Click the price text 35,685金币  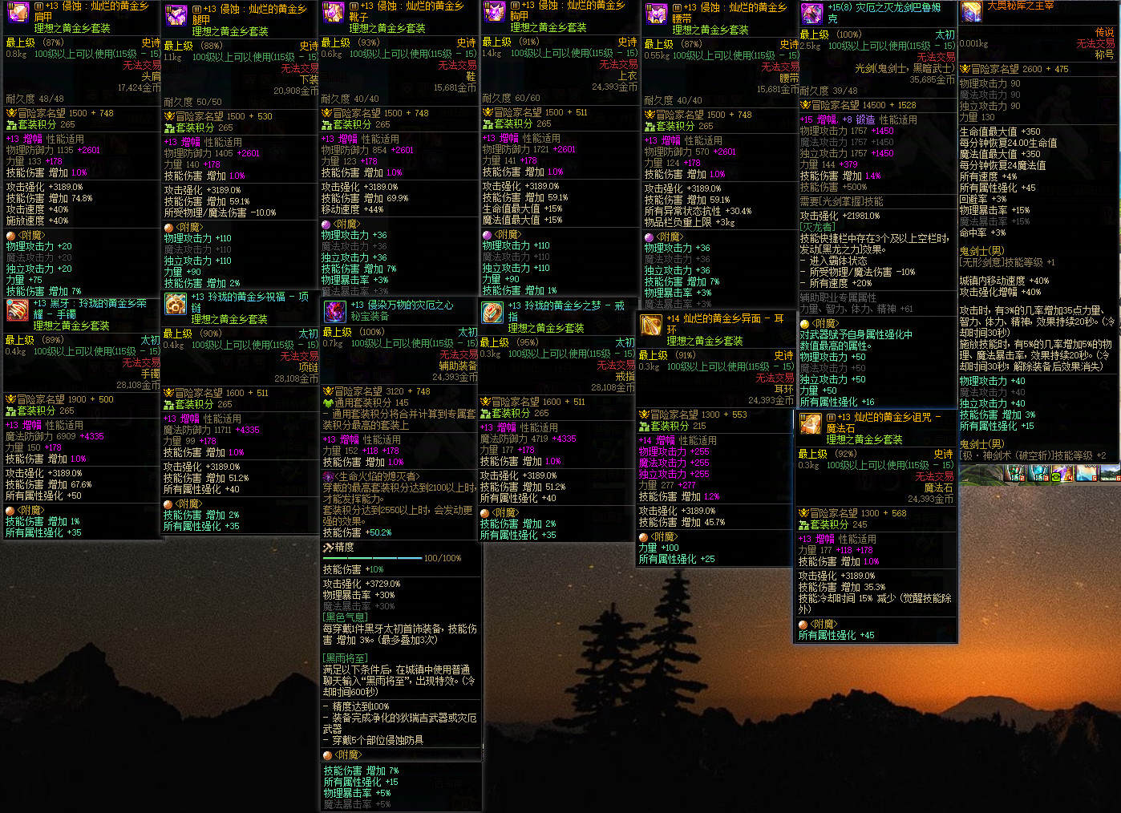932,79
